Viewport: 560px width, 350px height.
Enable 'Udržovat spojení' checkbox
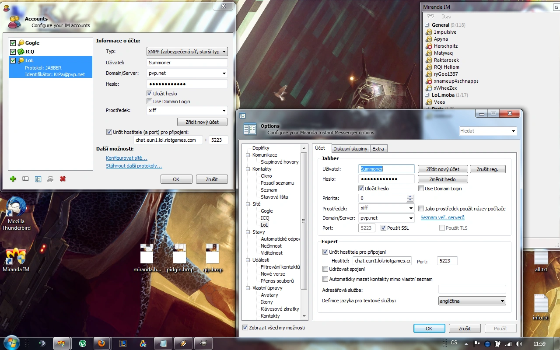[x=325, y=269]
